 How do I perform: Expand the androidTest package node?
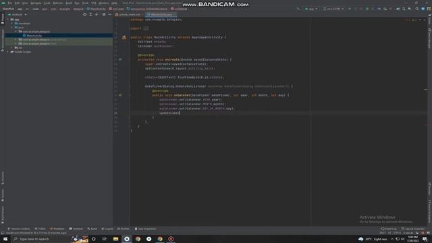pyautogui.click(x=16, y=40)
